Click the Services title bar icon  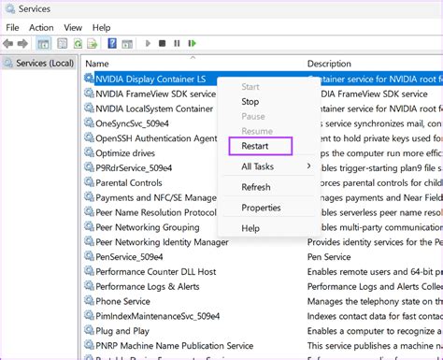10,8
